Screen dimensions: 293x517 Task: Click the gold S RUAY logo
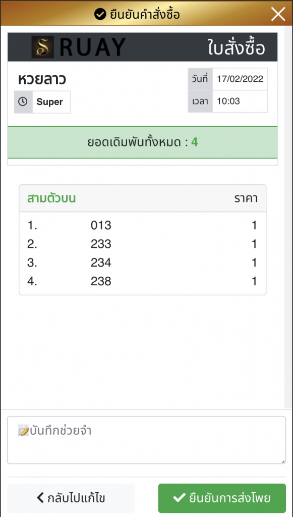click(x=79, y=47)
